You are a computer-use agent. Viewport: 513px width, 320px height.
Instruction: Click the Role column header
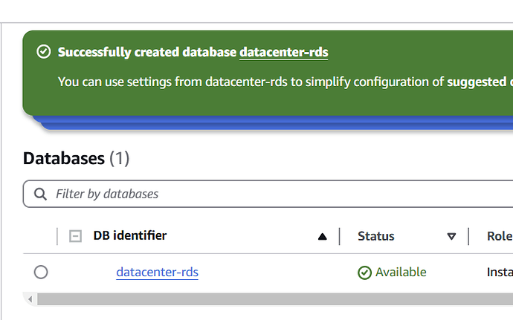pos(499,236)
